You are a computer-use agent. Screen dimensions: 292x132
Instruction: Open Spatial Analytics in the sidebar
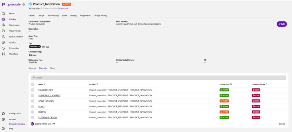pyautogui.click(x=16, y=37)
